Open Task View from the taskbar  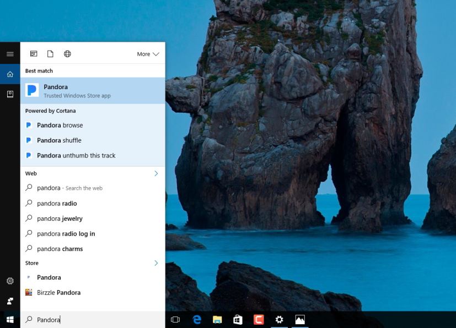[175, 319]
